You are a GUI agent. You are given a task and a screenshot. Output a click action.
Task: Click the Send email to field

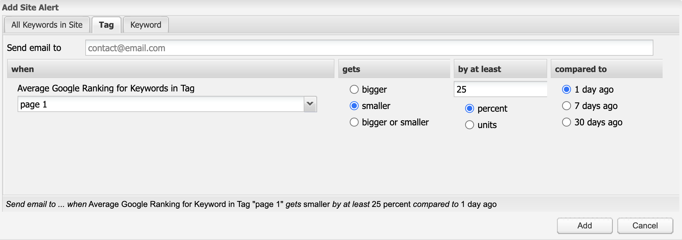pos(369,48)
